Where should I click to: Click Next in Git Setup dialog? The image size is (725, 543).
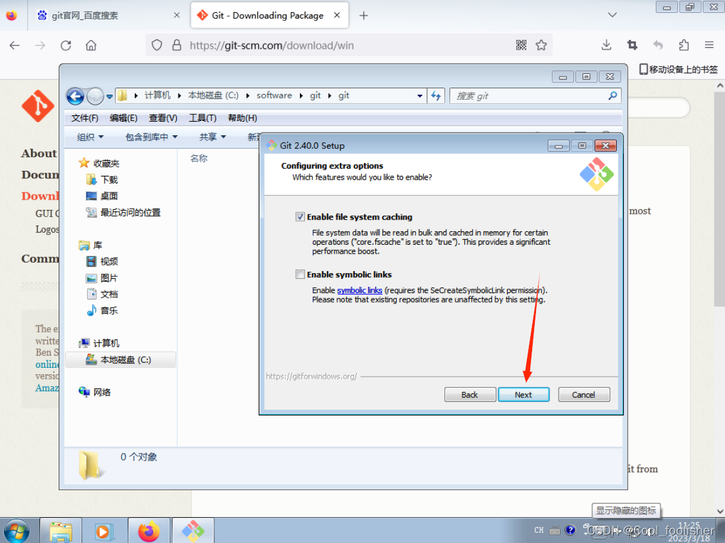[x=523, y=395]
